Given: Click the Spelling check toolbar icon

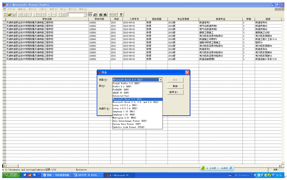Looking at the screenshot, I should coord(29,15).
